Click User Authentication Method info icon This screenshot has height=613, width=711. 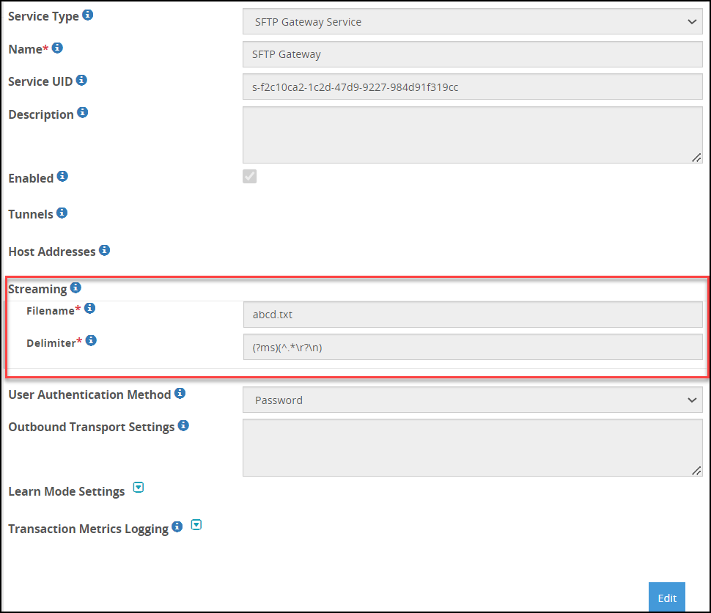click(180, 394)
